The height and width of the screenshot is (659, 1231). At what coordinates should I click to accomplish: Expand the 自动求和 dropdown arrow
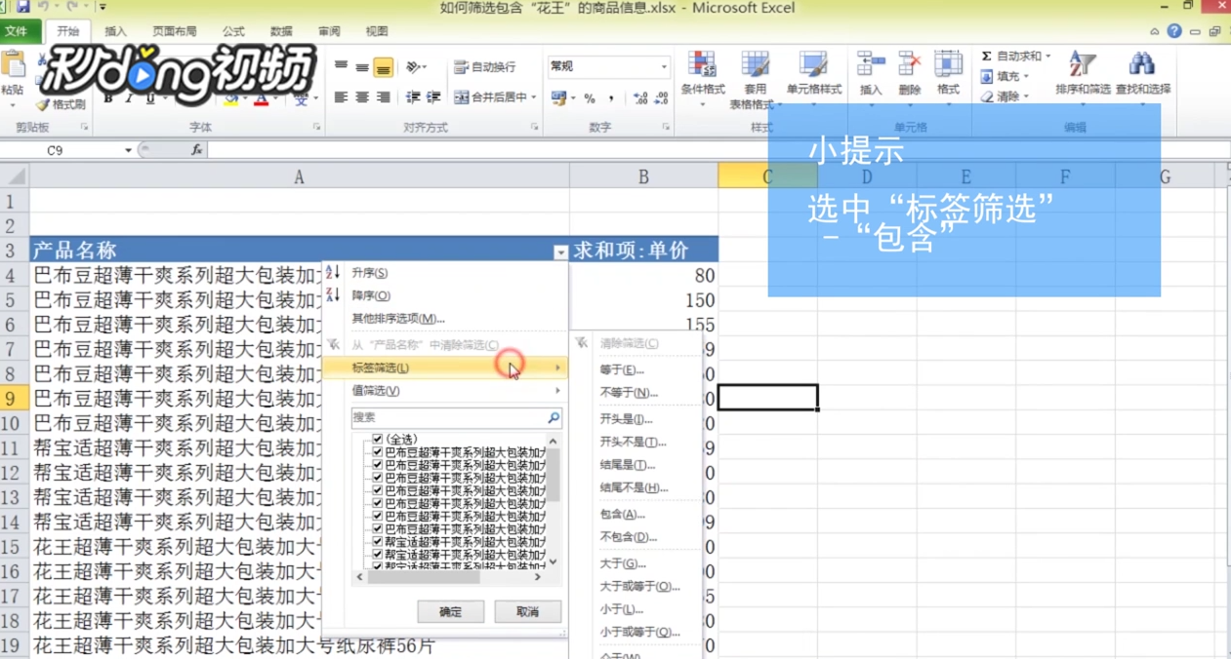(1048, 57)
